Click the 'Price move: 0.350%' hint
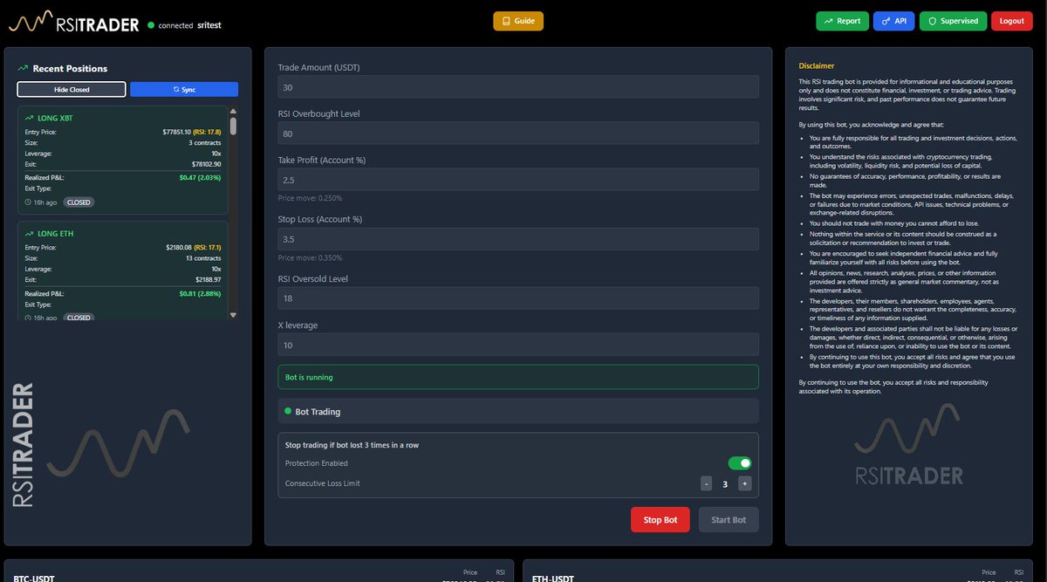The width and height of the screenshot is (1047, 582). 310,257
